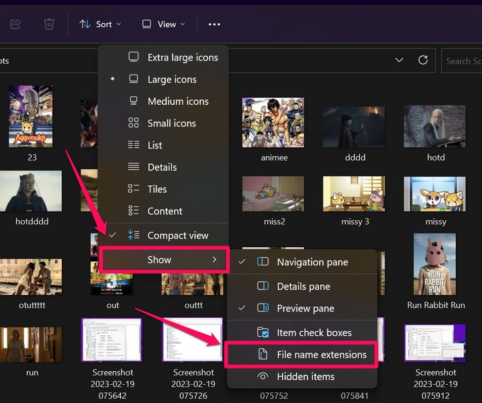Open the Sort dropdown
482x403 pixels.
101,24
